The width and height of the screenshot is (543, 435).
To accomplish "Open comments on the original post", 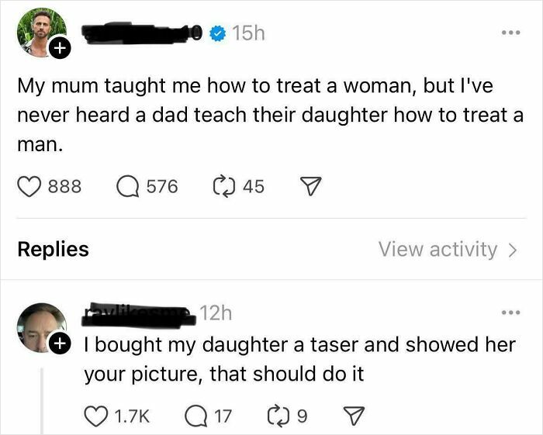I will point(127,187).
